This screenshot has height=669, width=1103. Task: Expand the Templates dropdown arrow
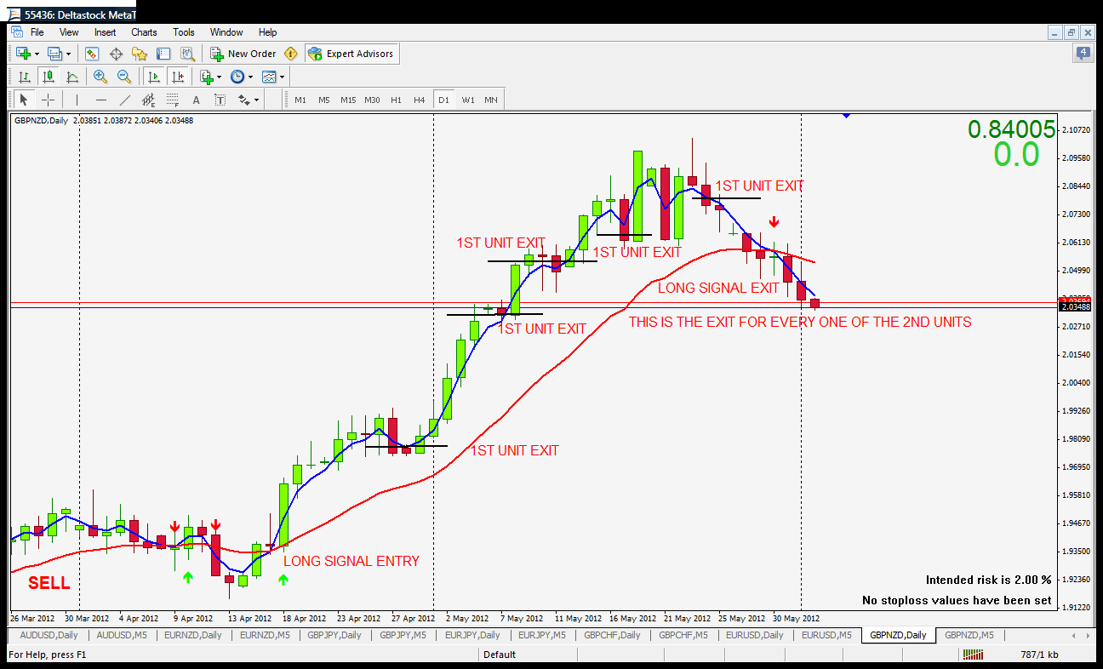(x=283, y=77)
